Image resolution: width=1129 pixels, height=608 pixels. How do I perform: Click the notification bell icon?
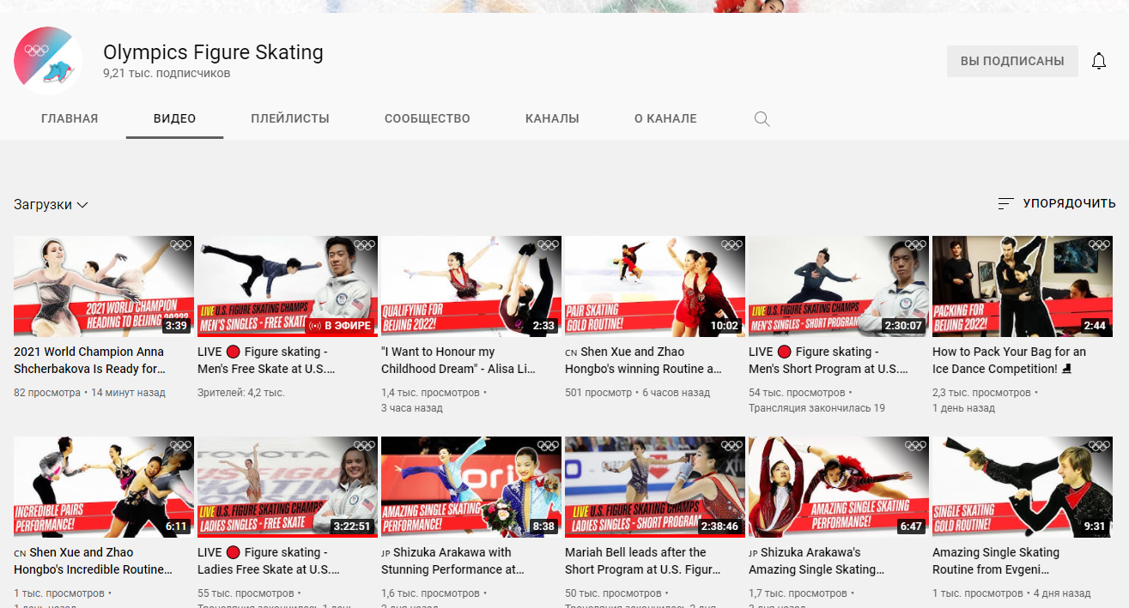click(1098, 62)
